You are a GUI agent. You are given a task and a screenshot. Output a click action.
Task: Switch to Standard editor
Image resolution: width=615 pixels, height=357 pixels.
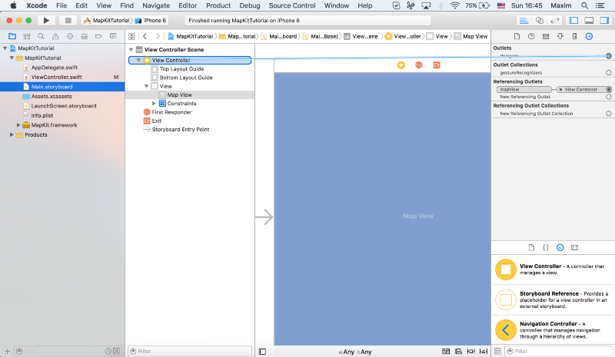point(524,21)
